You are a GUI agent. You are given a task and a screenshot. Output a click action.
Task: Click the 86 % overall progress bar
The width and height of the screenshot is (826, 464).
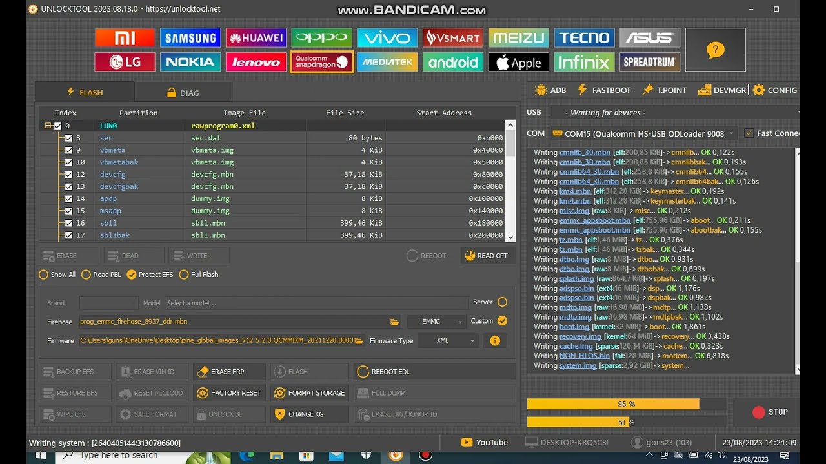[627, 404]
